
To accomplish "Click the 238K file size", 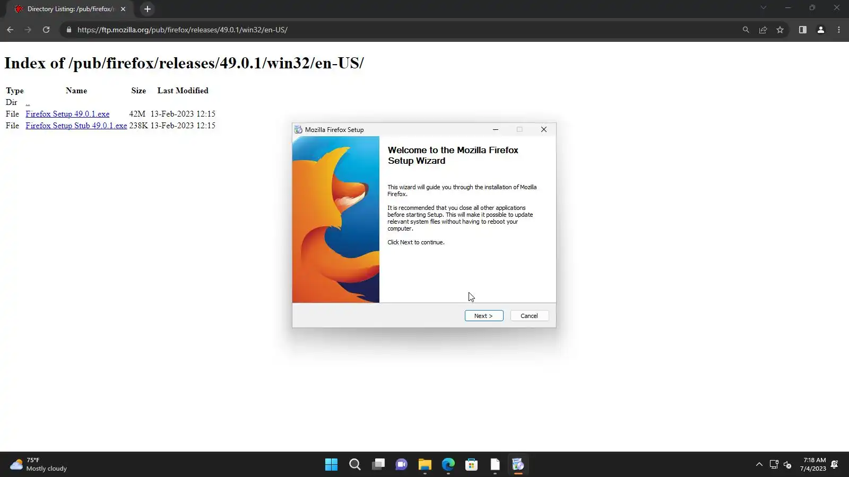I will (138, 126).
